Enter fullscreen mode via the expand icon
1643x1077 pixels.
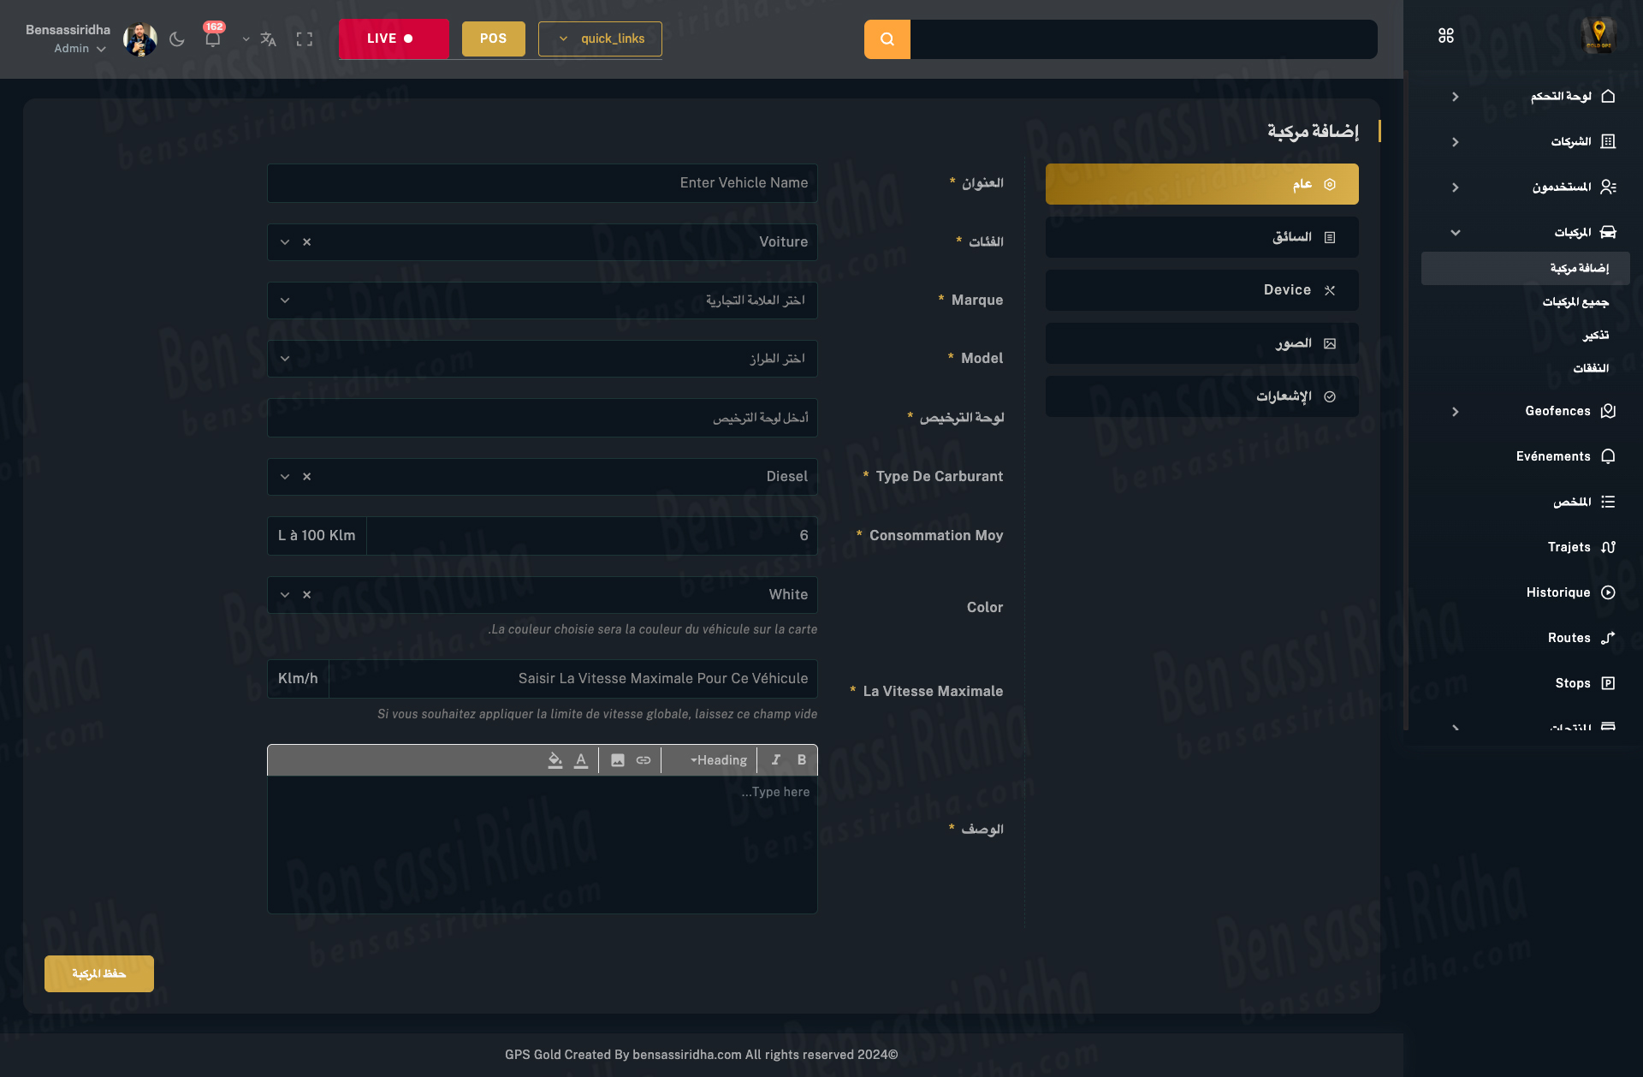tap(304, 39)
